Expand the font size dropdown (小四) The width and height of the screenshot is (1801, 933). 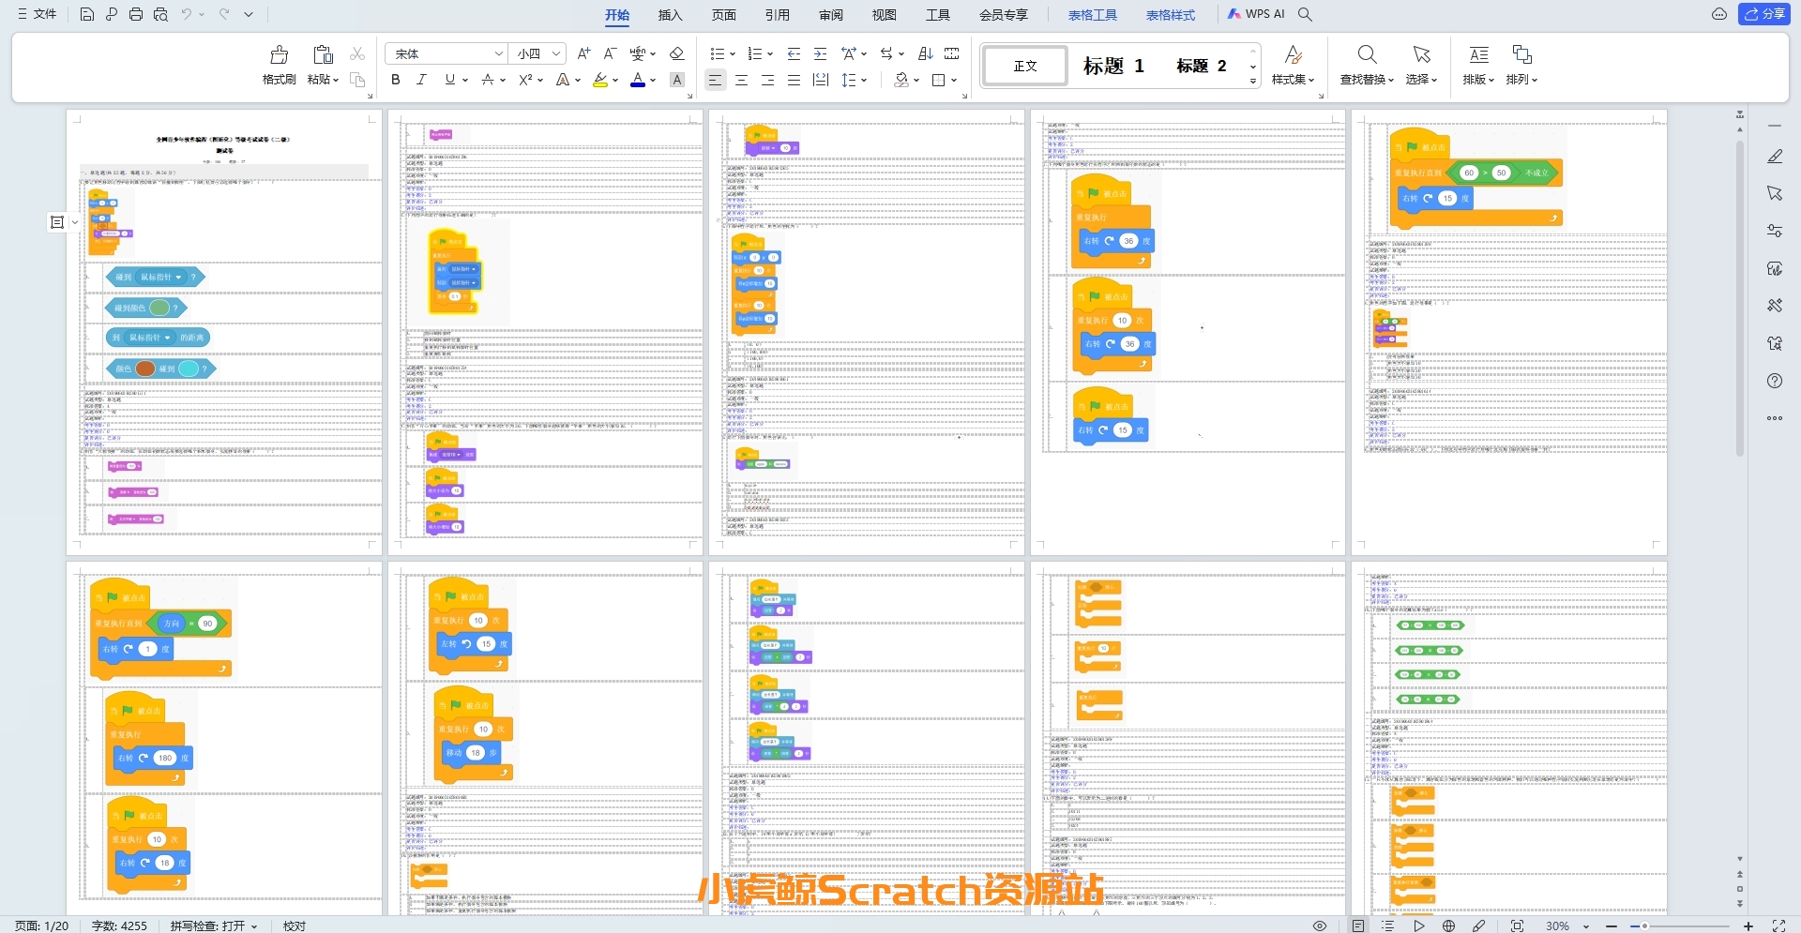[x=556, y=54]
